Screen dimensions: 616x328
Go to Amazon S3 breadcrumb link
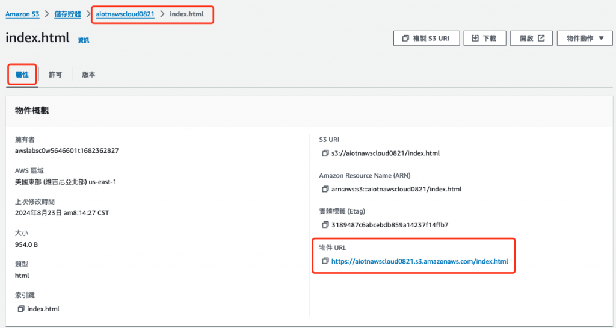(22, 14)
